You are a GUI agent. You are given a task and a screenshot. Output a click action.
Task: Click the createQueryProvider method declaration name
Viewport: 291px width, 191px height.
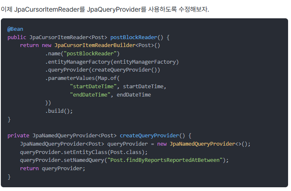[x=149, y=136]
